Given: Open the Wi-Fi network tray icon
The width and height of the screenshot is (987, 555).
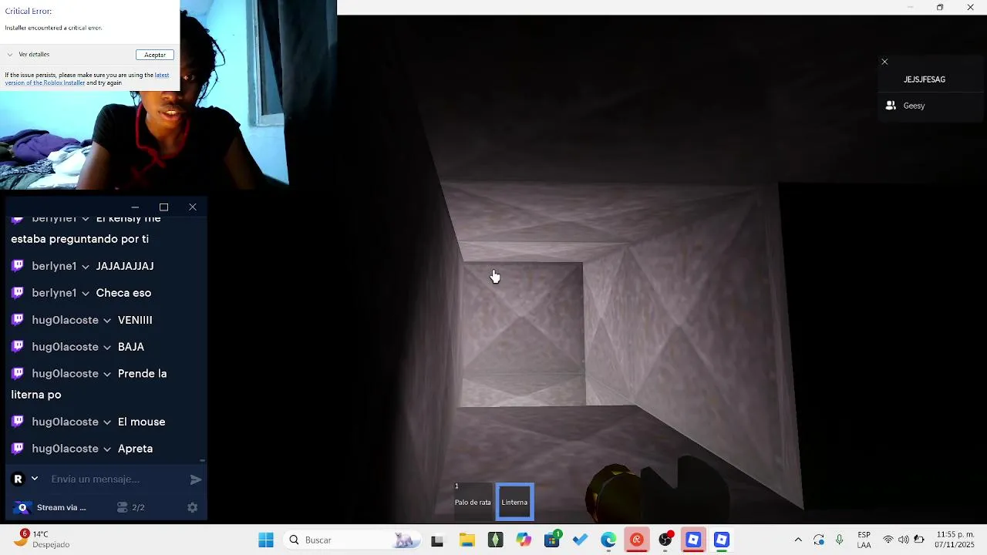Looking at the screenshot, I should click(x=888, y=540).
